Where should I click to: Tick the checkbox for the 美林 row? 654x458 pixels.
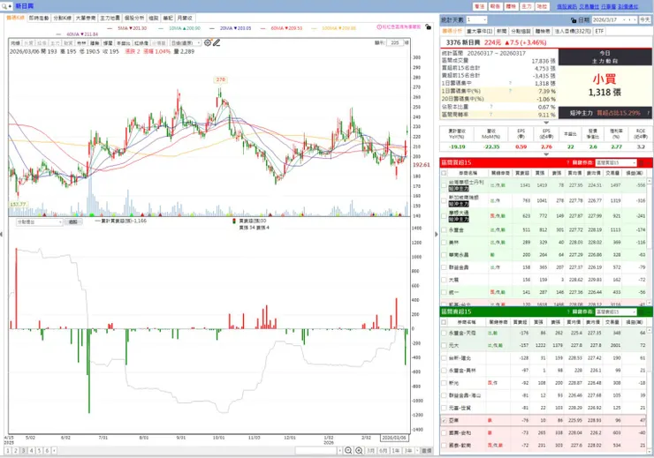pos(444,243)
